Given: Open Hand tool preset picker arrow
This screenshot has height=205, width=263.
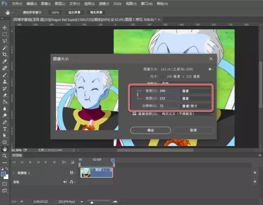Looking at the screenshot, I should [x=13, y=12].
